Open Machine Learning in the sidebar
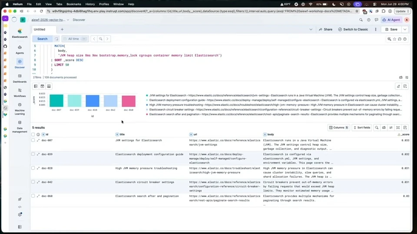The width and height of the screenshot is (417, 234). coord(20,109)
